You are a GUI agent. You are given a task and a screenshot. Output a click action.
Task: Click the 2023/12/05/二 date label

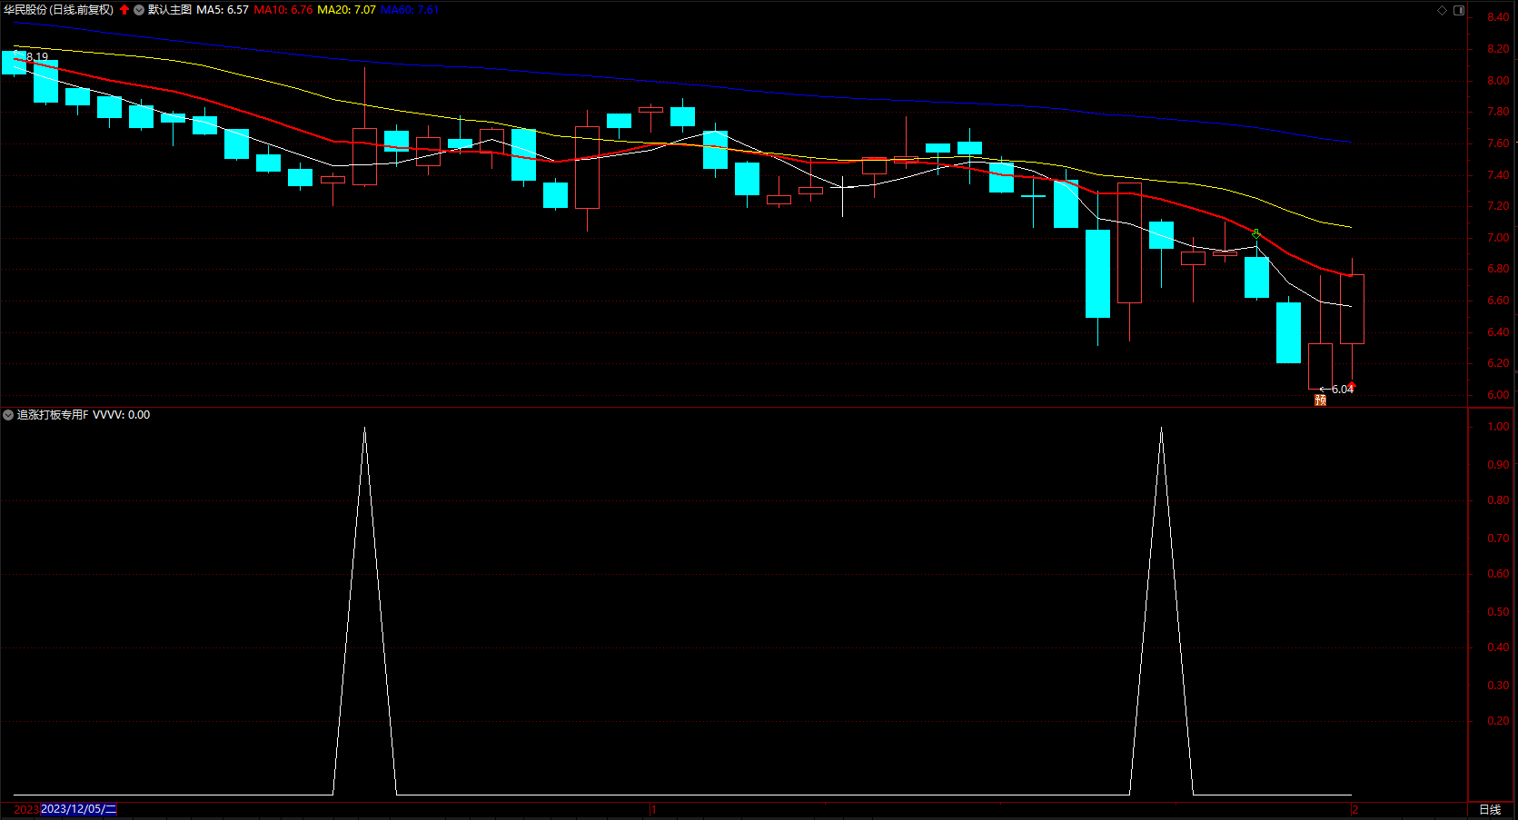[x=79, y=809]
